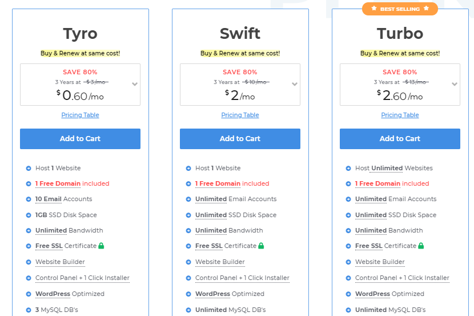Click Turbo's Control Panel + 1 Click Installer

coord(402,278)
